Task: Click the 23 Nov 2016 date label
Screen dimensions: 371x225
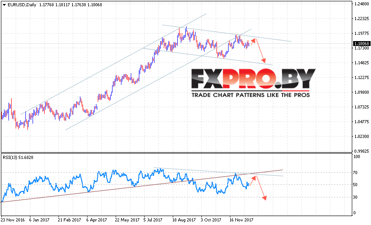Action: (x=13, y=220)
